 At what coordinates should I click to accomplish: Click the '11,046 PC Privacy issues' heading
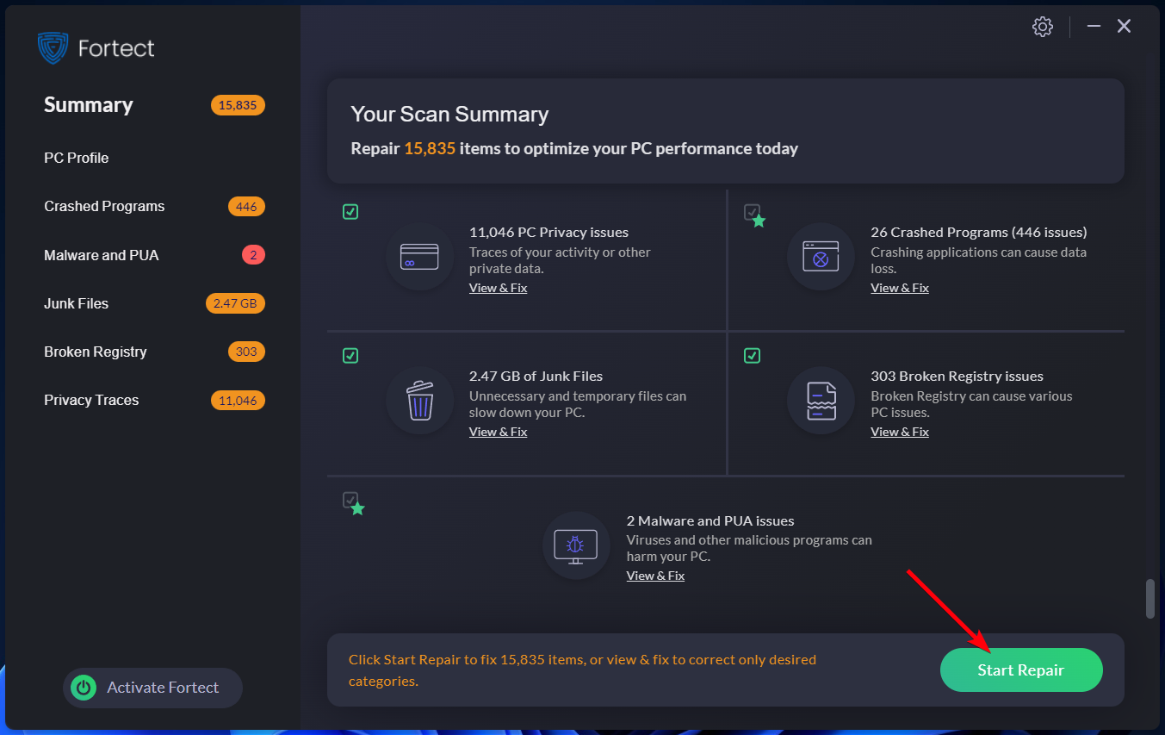pos(548,233)
